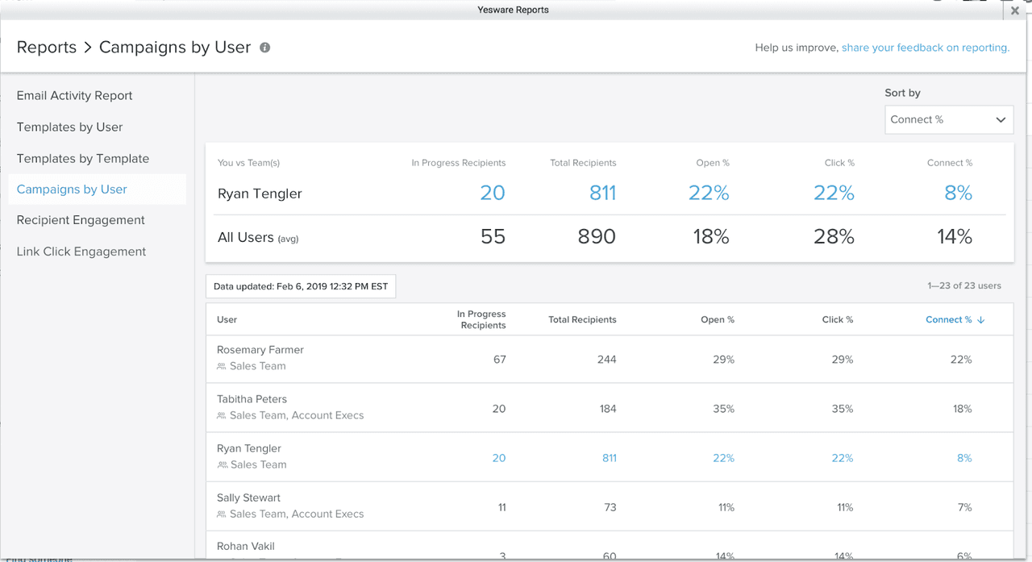Close the Yesware Reports window

tap(1014, 11)
